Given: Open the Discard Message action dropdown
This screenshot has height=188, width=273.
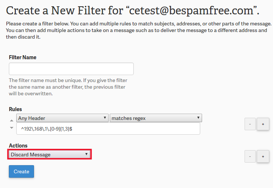Looking at the screenshot, I should click(x=50, y=155).
